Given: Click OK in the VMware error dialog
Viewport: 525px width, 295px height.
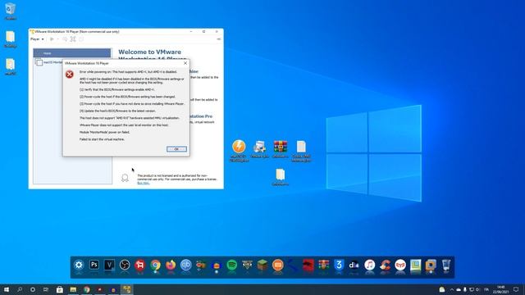Looking at the screenshot, I should 176,149.
